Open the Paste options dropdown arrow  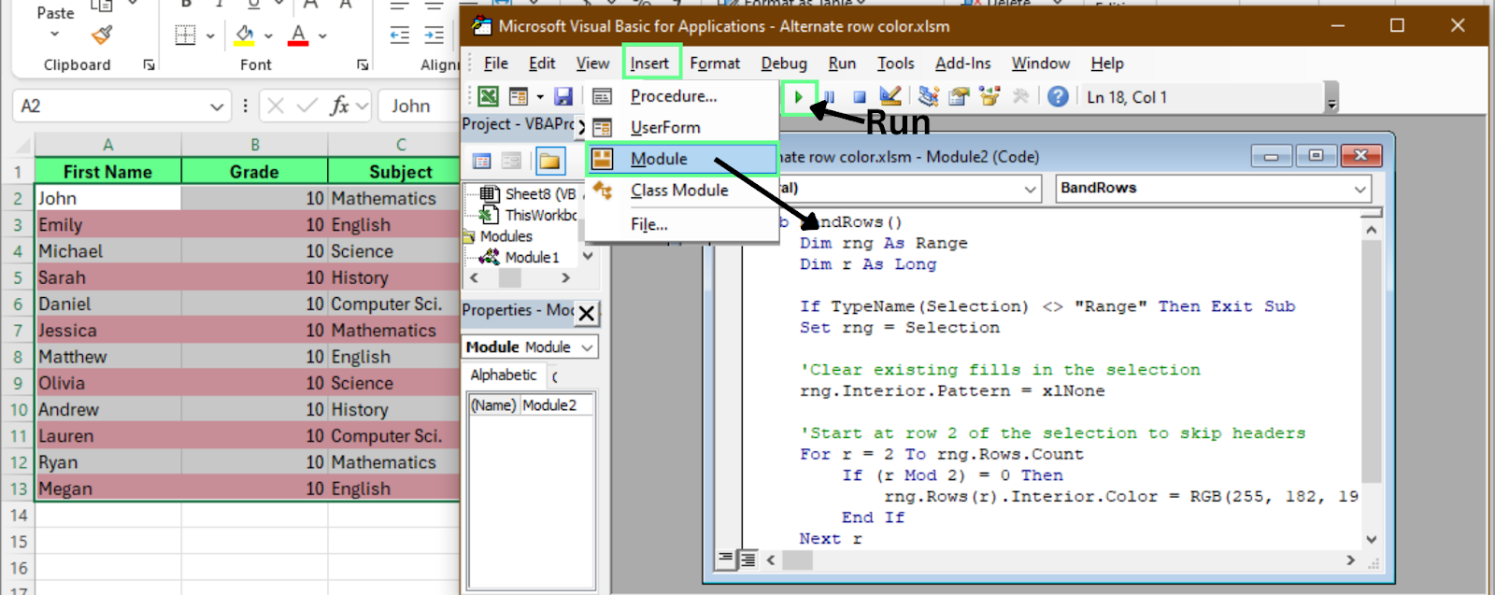click(54, 35)
